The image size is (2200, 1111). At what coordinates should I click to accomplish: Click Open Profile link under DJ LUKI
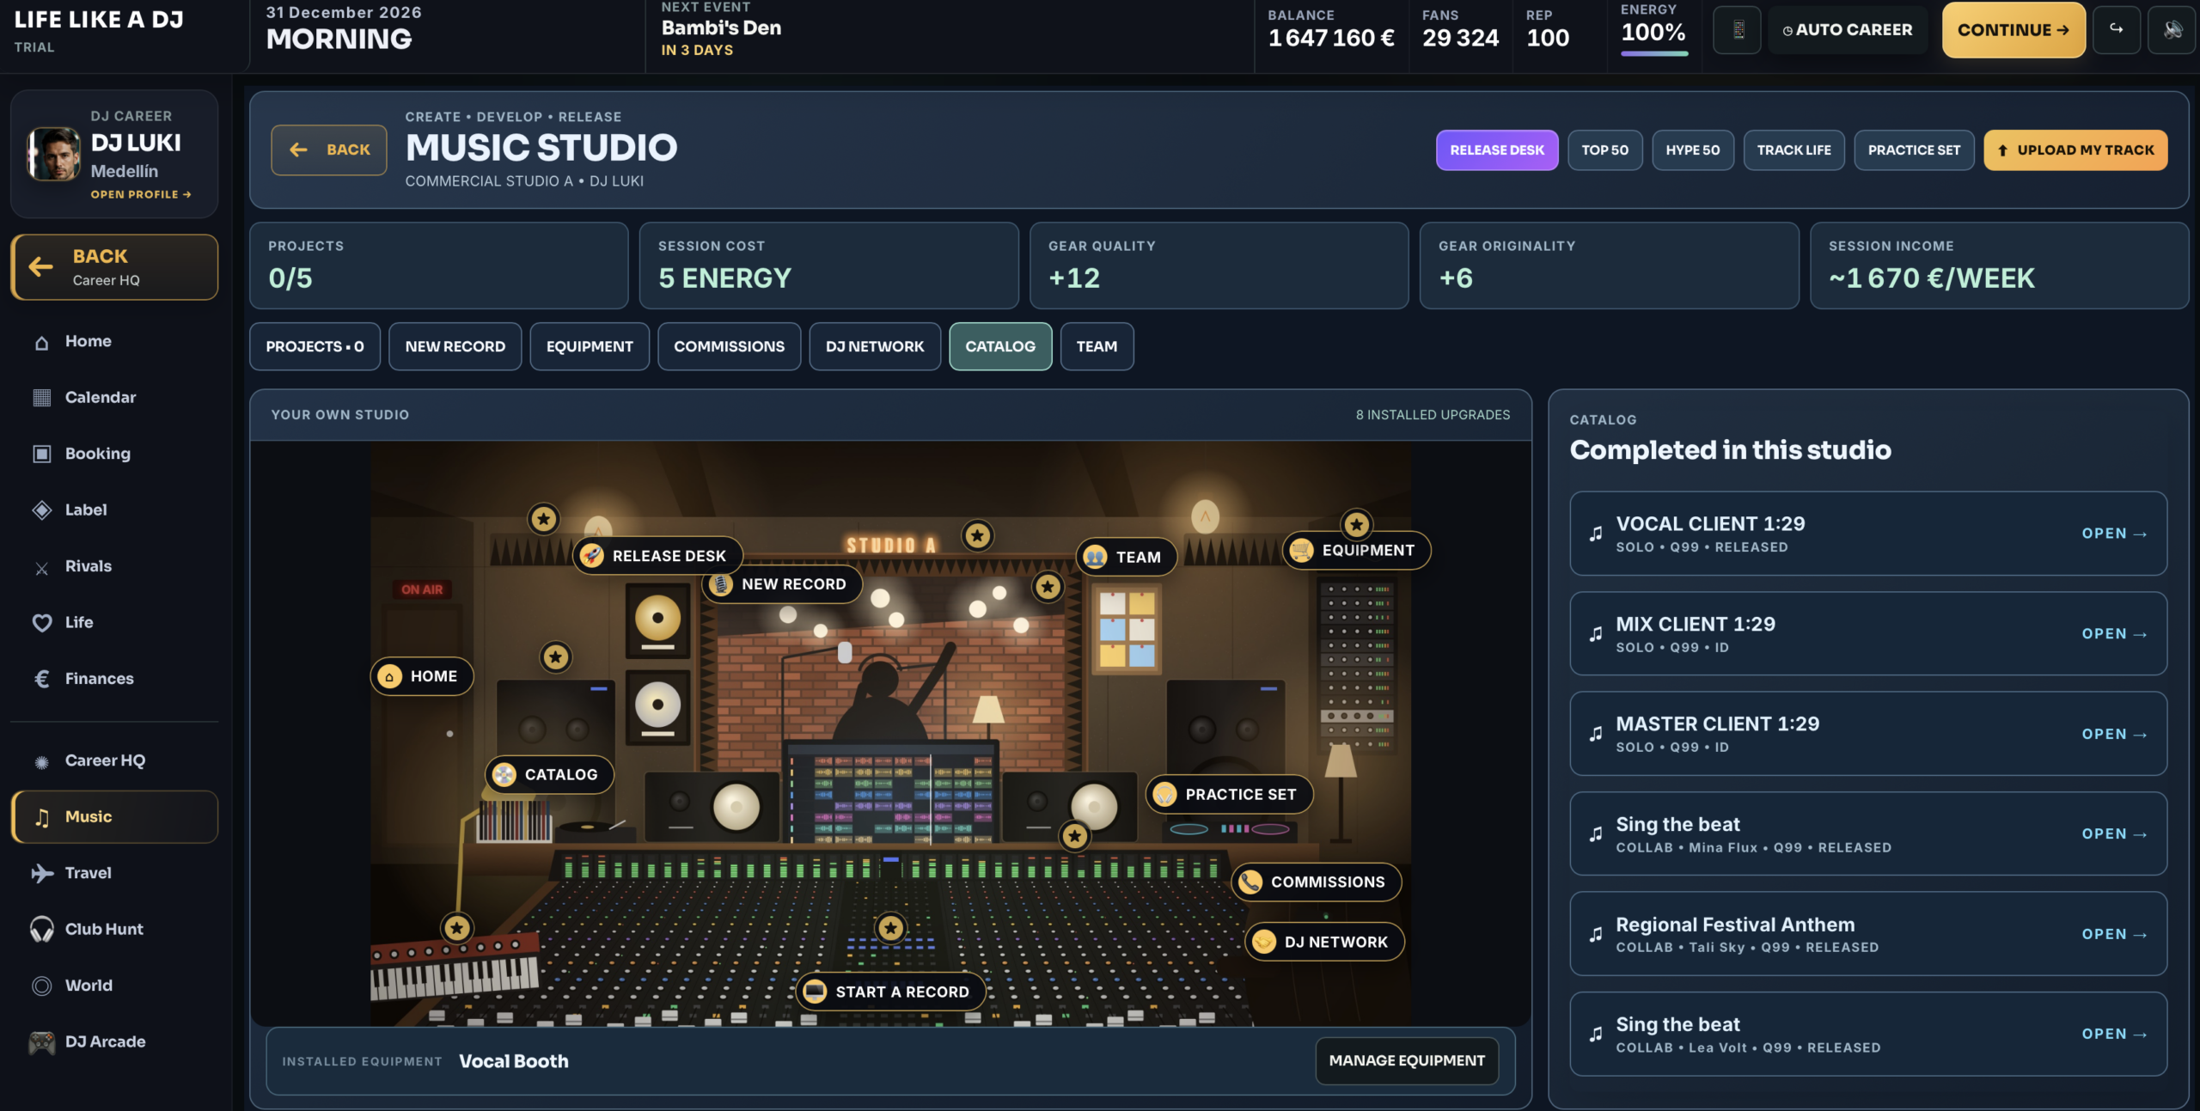pyautogui.click(x=141, y=195)
